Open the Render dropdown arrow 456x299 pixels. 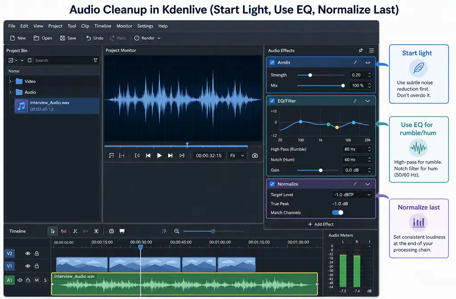(159, 38)
